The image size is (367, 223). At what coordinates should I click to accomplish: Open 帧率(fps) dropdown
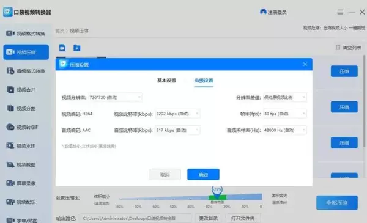(285, 114)
